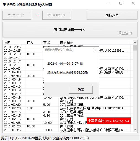140x141 pixels.
Task: Click the scrollbar down arrow
Action: click(135, 130)
